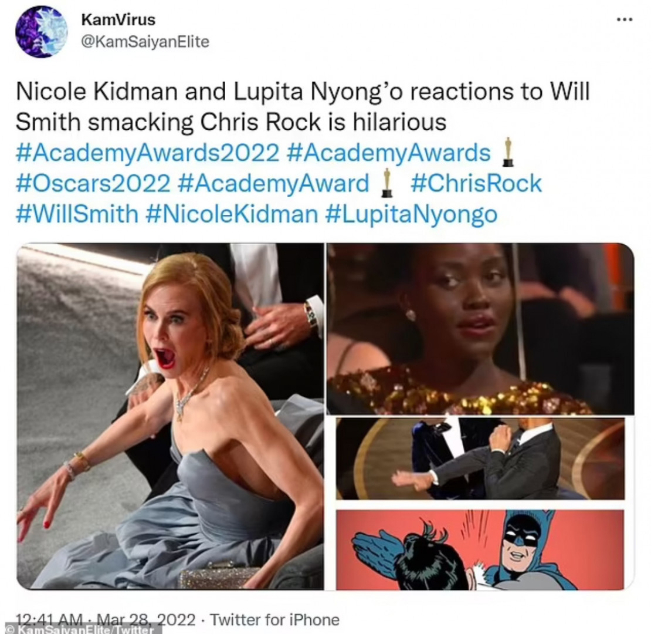Open the Batman slapping Robin meme image
The height and width of the screenshot is (634, 651).
point(480,549)
